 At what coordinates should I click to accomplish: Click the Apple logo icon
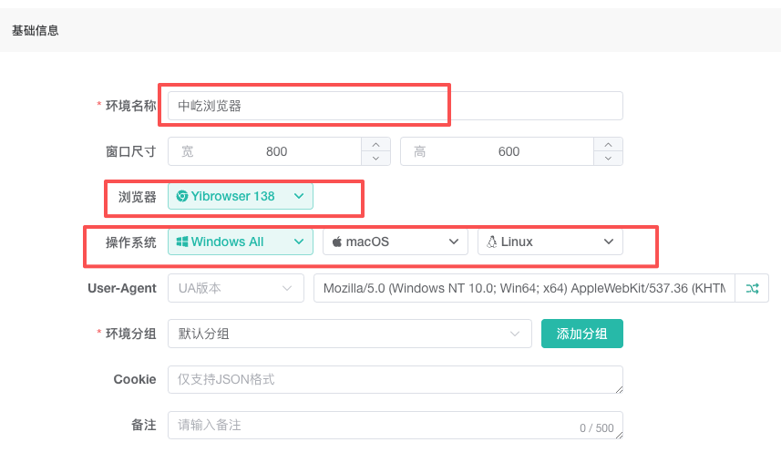click(336, 242)
